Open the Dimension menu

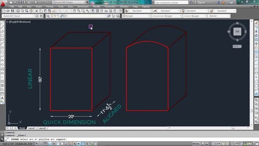click(x=83, y=6)
